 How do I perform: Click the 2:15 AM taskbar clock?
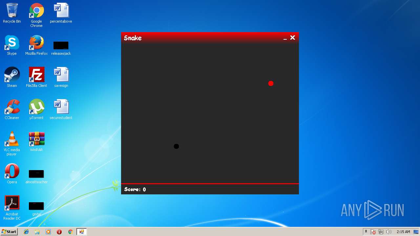(403, 232)
